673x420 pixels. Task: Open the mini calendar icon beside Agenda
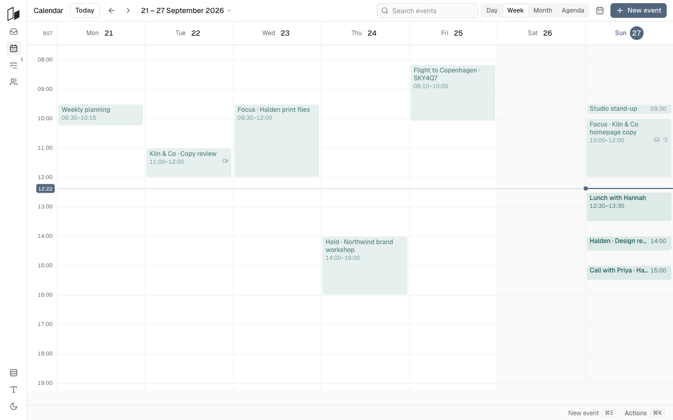pos(600,10)
